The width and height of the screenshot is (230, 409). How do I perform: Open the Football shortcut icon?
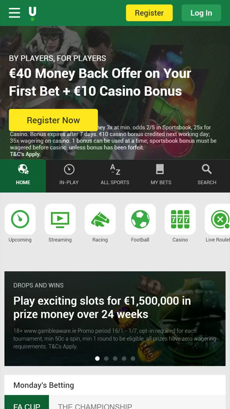coord(140,219)
